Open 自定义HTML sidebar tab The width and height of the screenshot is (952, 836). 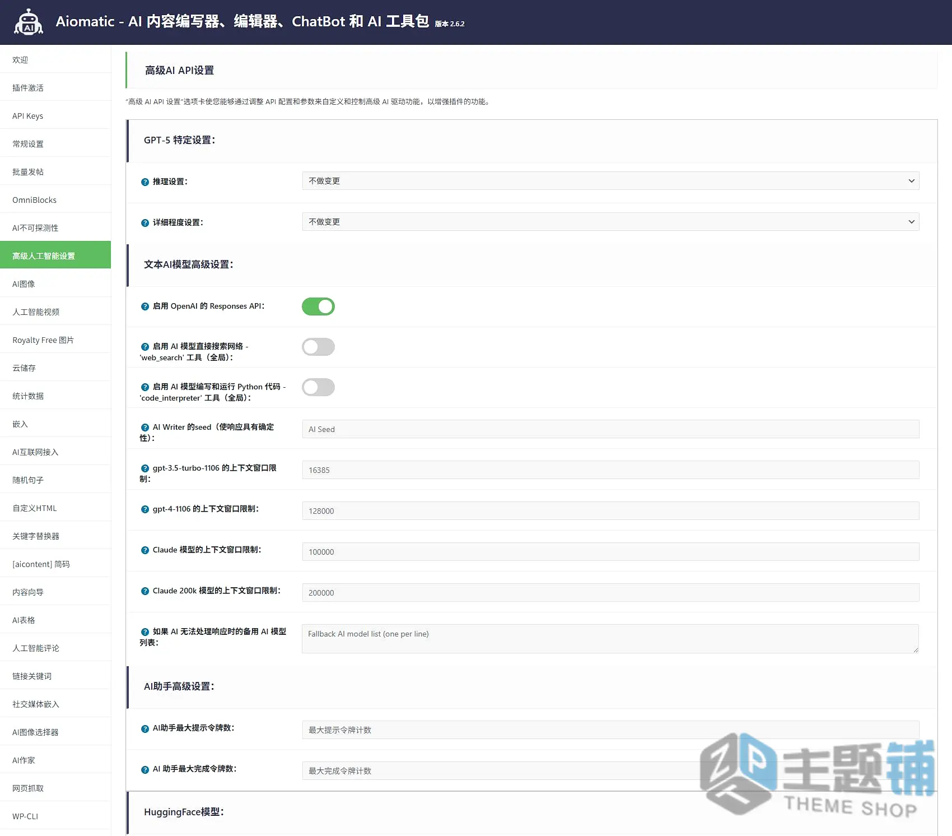pyautogui.click(x=55, y=508)
